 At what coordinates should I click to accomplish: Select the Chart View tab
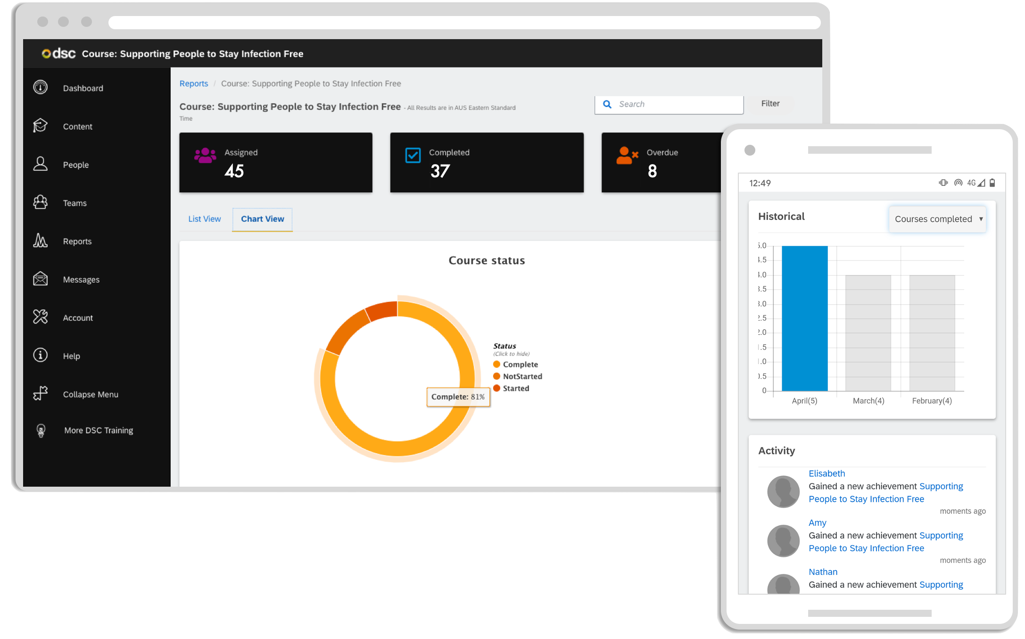(262, 219)
